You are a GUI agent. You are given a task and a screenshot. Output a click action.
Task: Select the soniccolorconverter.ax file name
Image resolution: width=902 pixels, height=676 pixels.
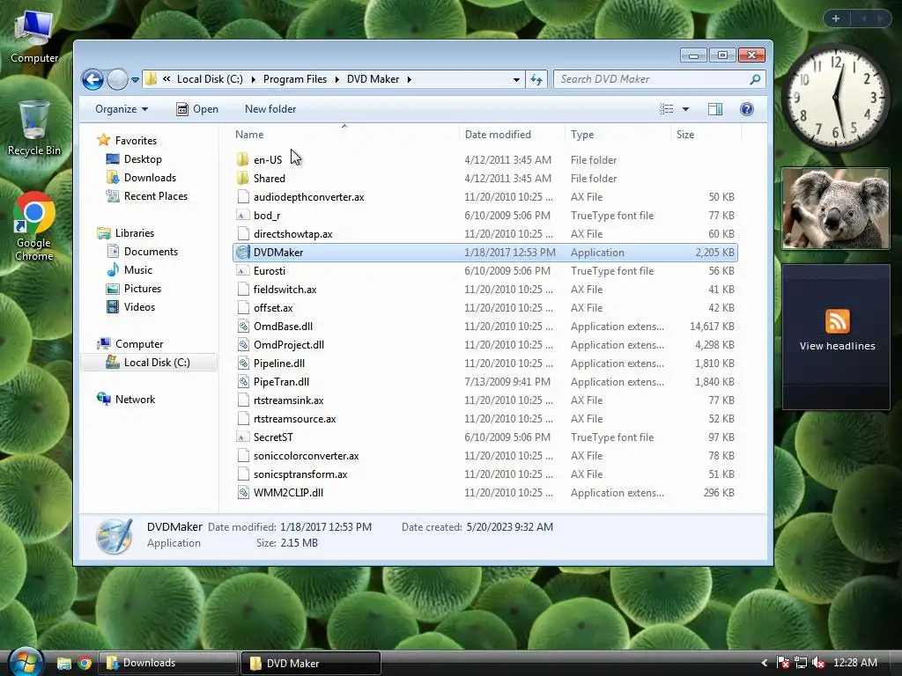(x=306, y=456)
